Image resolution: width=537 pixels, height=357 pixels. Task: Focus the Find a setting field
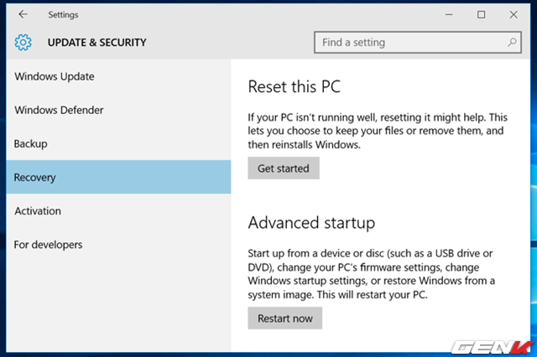[418, 43]
